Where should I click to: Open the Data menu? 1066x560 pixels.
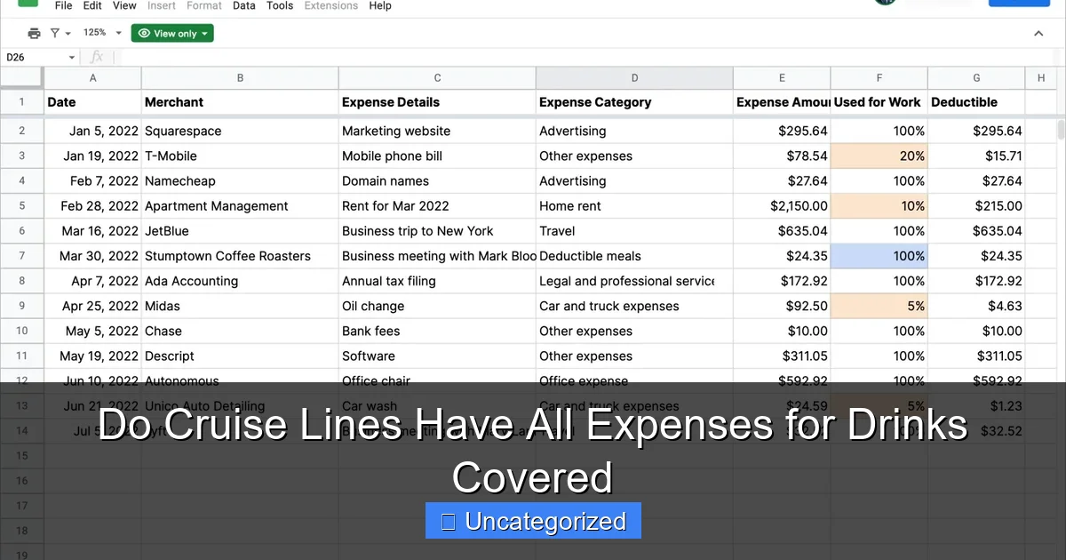click(x=244, y=5)
